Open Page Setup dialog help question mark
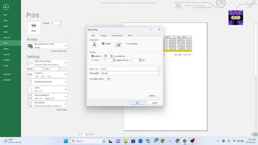This screenshot has height=145, width=258. 152,29
